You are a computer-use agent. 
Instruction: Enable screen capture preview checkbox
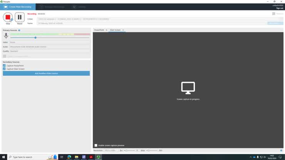point(96,145)
